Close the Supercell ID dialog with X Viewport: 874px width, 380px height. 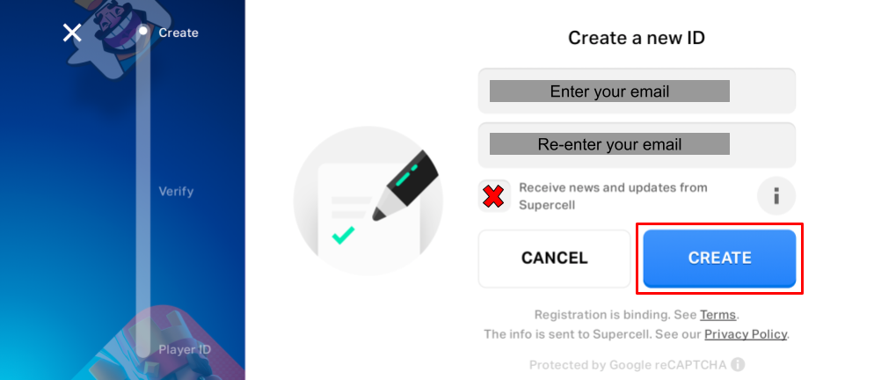[x=72, y=33]
